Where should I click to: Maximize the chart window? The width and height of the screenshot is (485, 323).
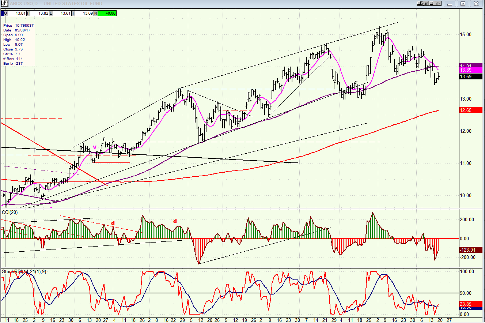pos(463,3)
